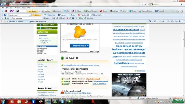Viewport: 185px width, 104px height.
Task: Click Follow us button
Action: pyautogui.click(x=47, y=28)
